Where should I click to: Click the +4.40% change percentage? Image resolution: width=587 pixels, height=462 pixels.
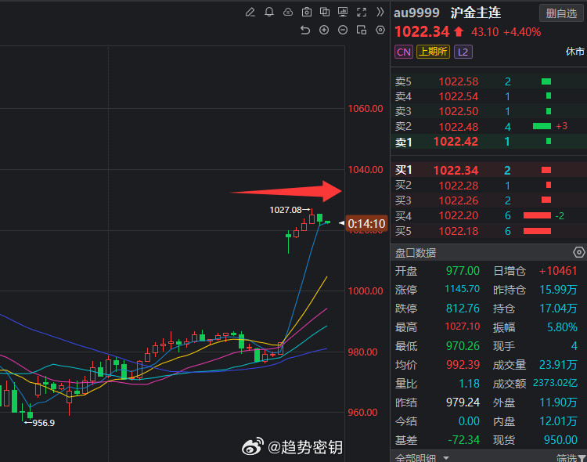click(x=522, y=32)
